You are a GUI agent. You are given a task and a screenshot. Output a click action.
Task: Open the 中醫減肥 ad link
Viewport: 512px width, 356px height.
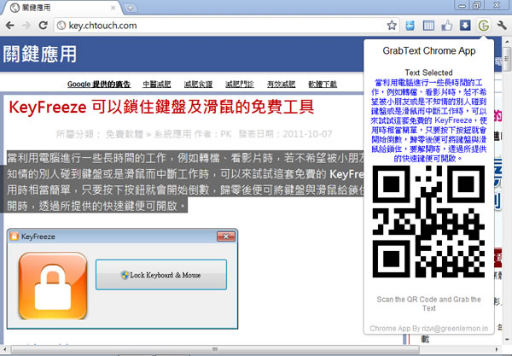click(x=156, y=85)
